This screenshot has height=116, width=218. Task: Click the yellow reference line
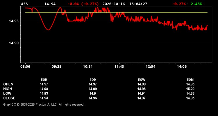click(x=116, y=12)
